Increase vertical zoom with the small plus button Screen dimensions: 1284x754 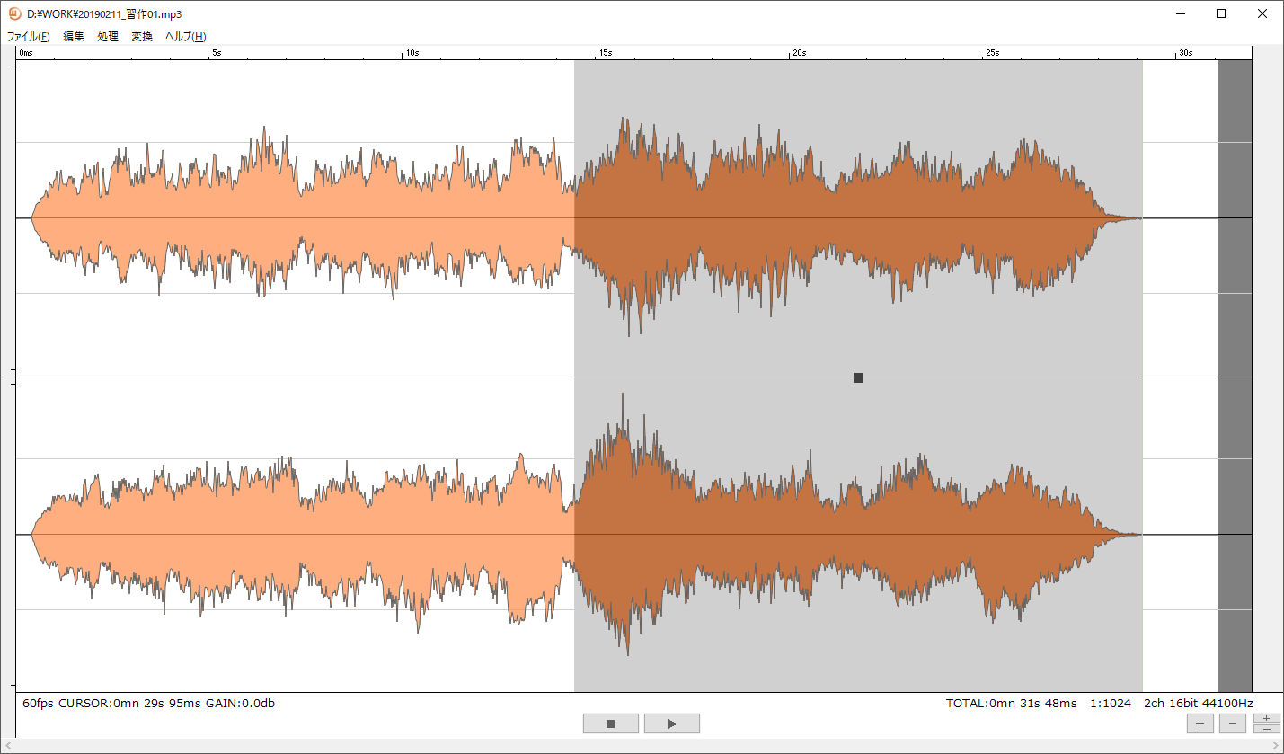click(1266, 718)
